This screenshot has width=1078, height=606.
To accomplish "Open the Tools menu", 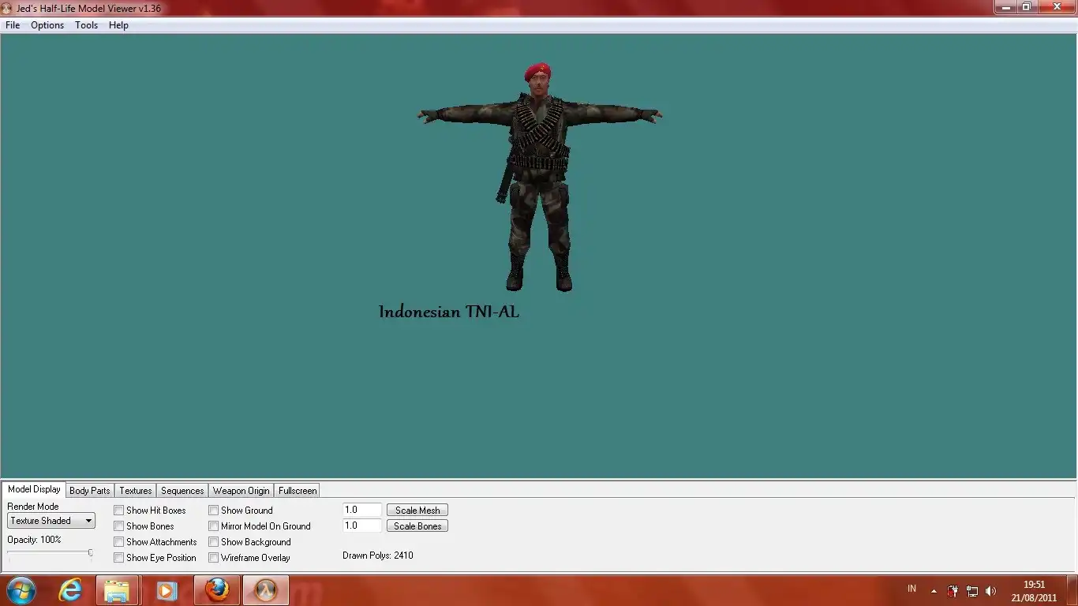I will pyautogui.click(x=86, y=25).
